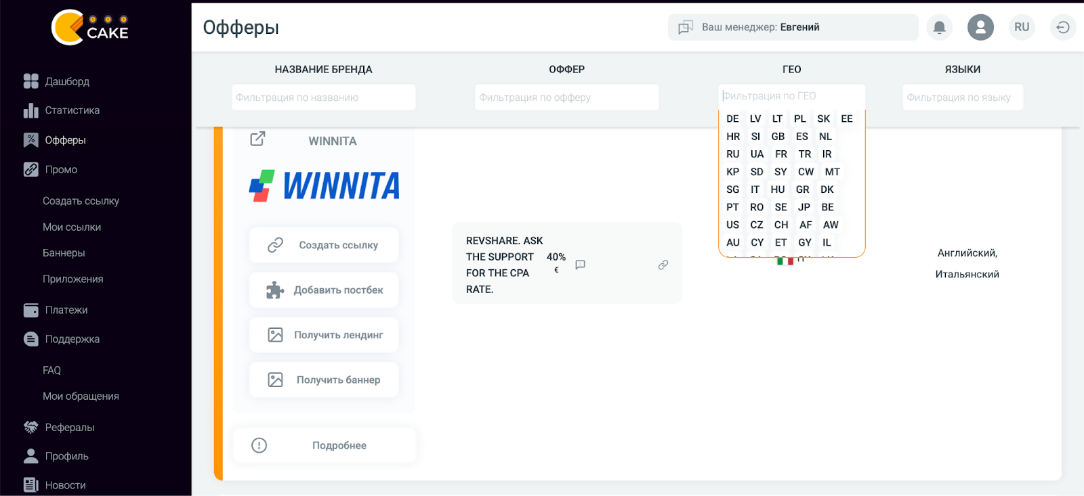Click the external link icon next to WINNITA

coord(257,139)
